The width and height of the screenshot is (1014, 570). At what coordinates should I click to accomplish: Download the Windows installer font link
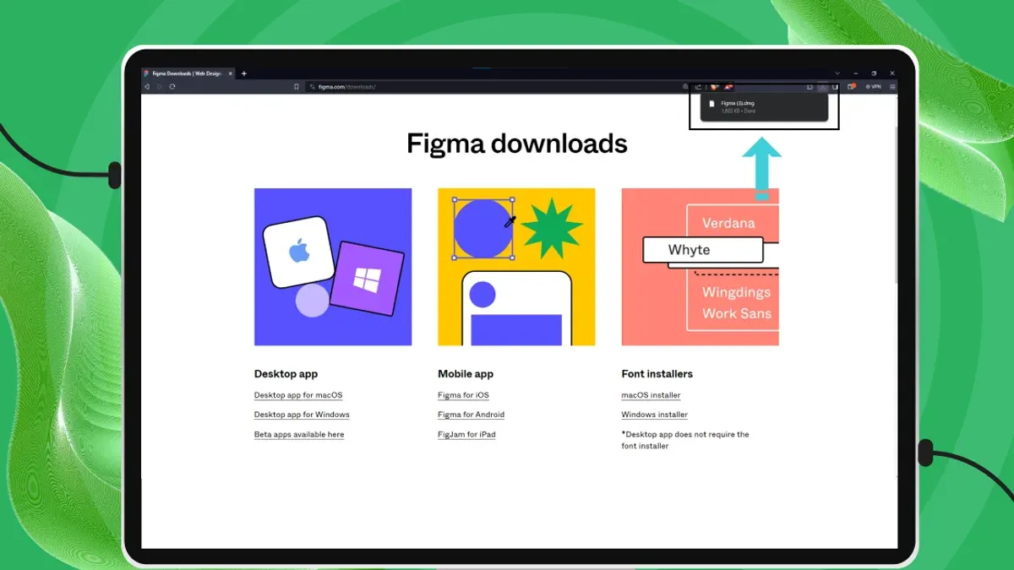(x=655, y=415)
